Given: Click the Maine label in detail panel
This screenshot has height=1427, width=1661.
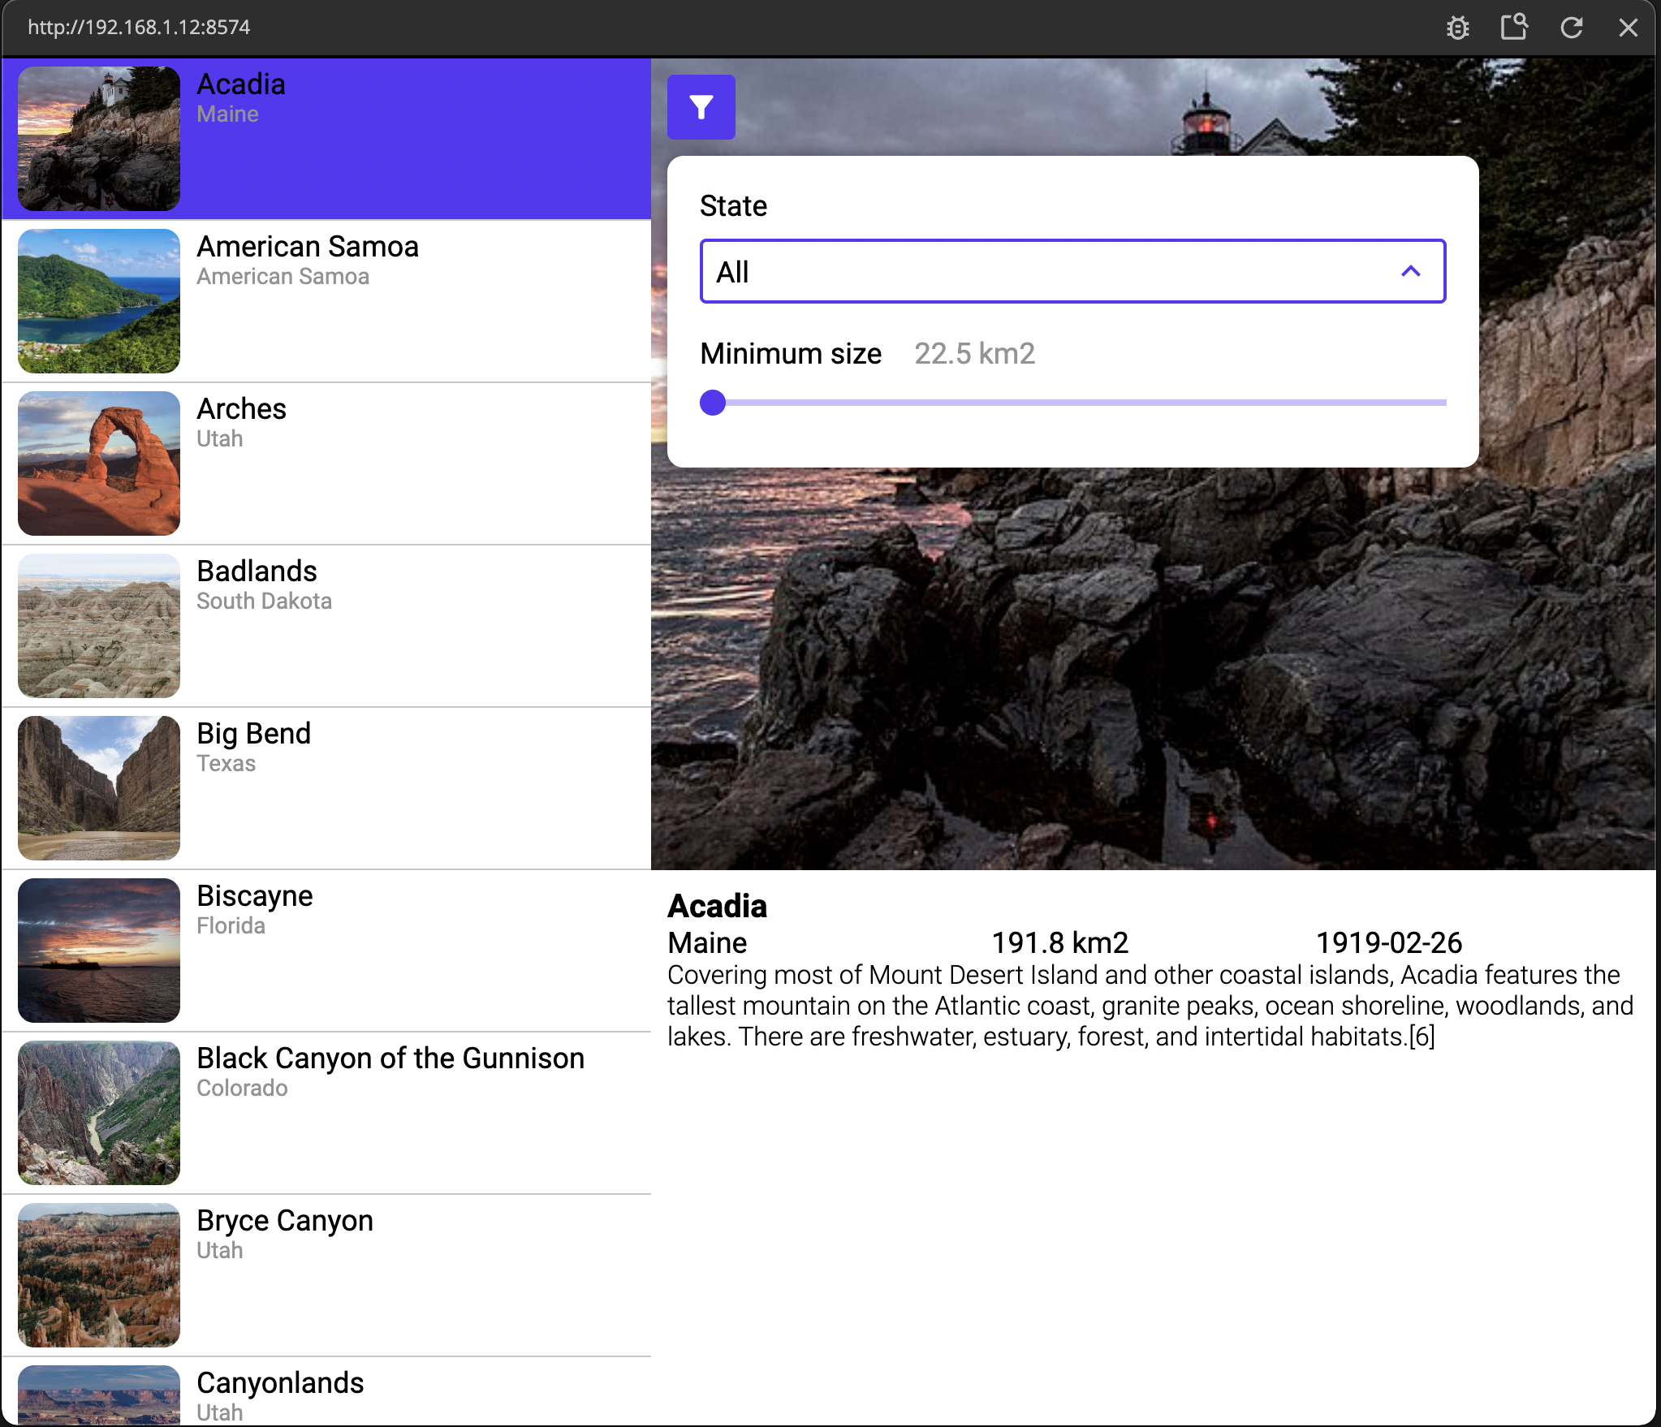Looking at the screenshot, I should pos(707,943).
